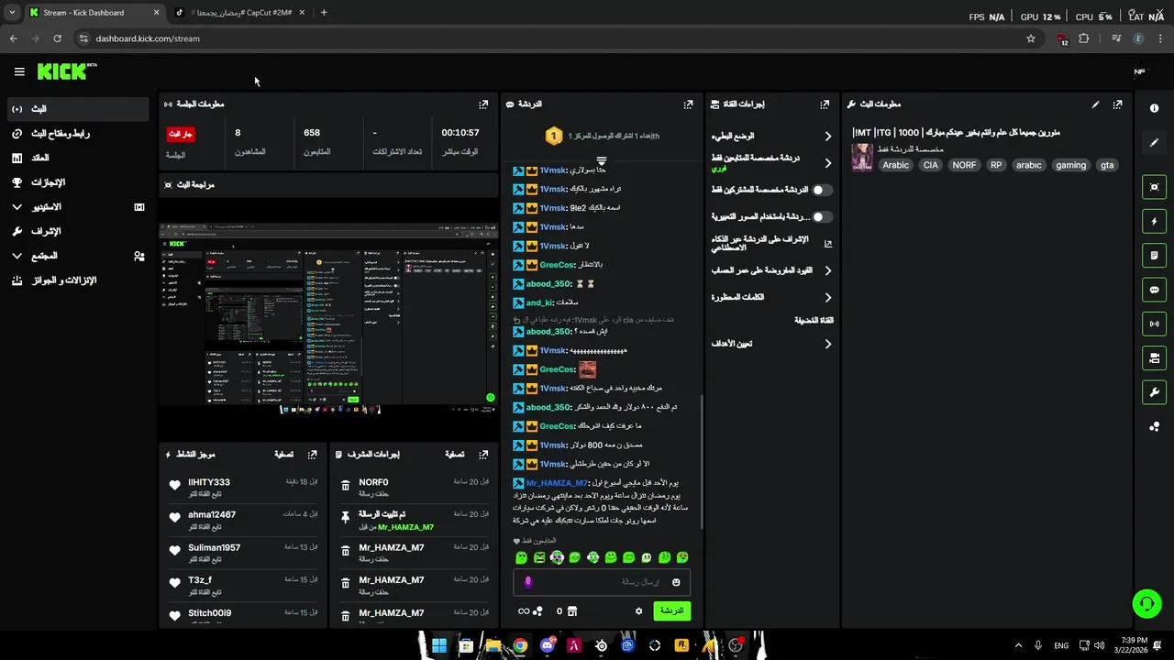Toggle the channel actions widget in the right rail
The height and width of the screenshot is (660, 1174).
click(x=1154, y=357)
